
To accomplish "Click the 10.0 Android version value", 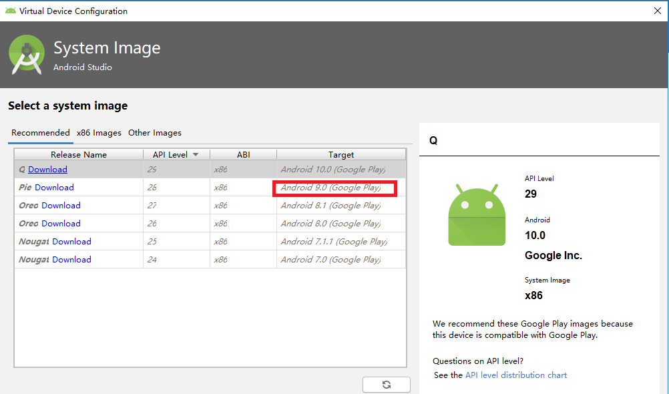I will [x=535, y=235].
